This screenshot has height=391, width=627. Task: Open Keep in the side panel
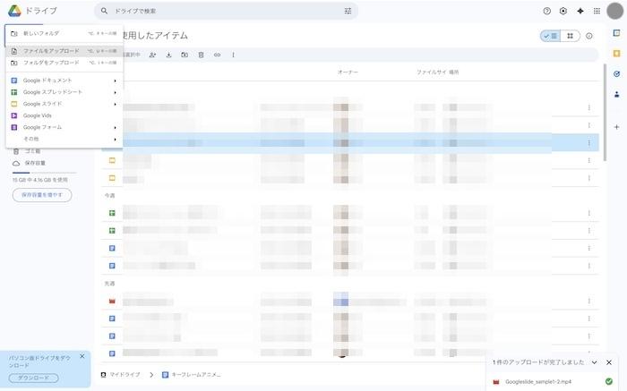click(616, 54)
